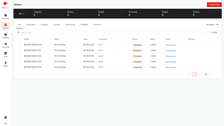Click the Quoting count card showing 3
This screenshot has height=126, width=224.
coord(80,14)
